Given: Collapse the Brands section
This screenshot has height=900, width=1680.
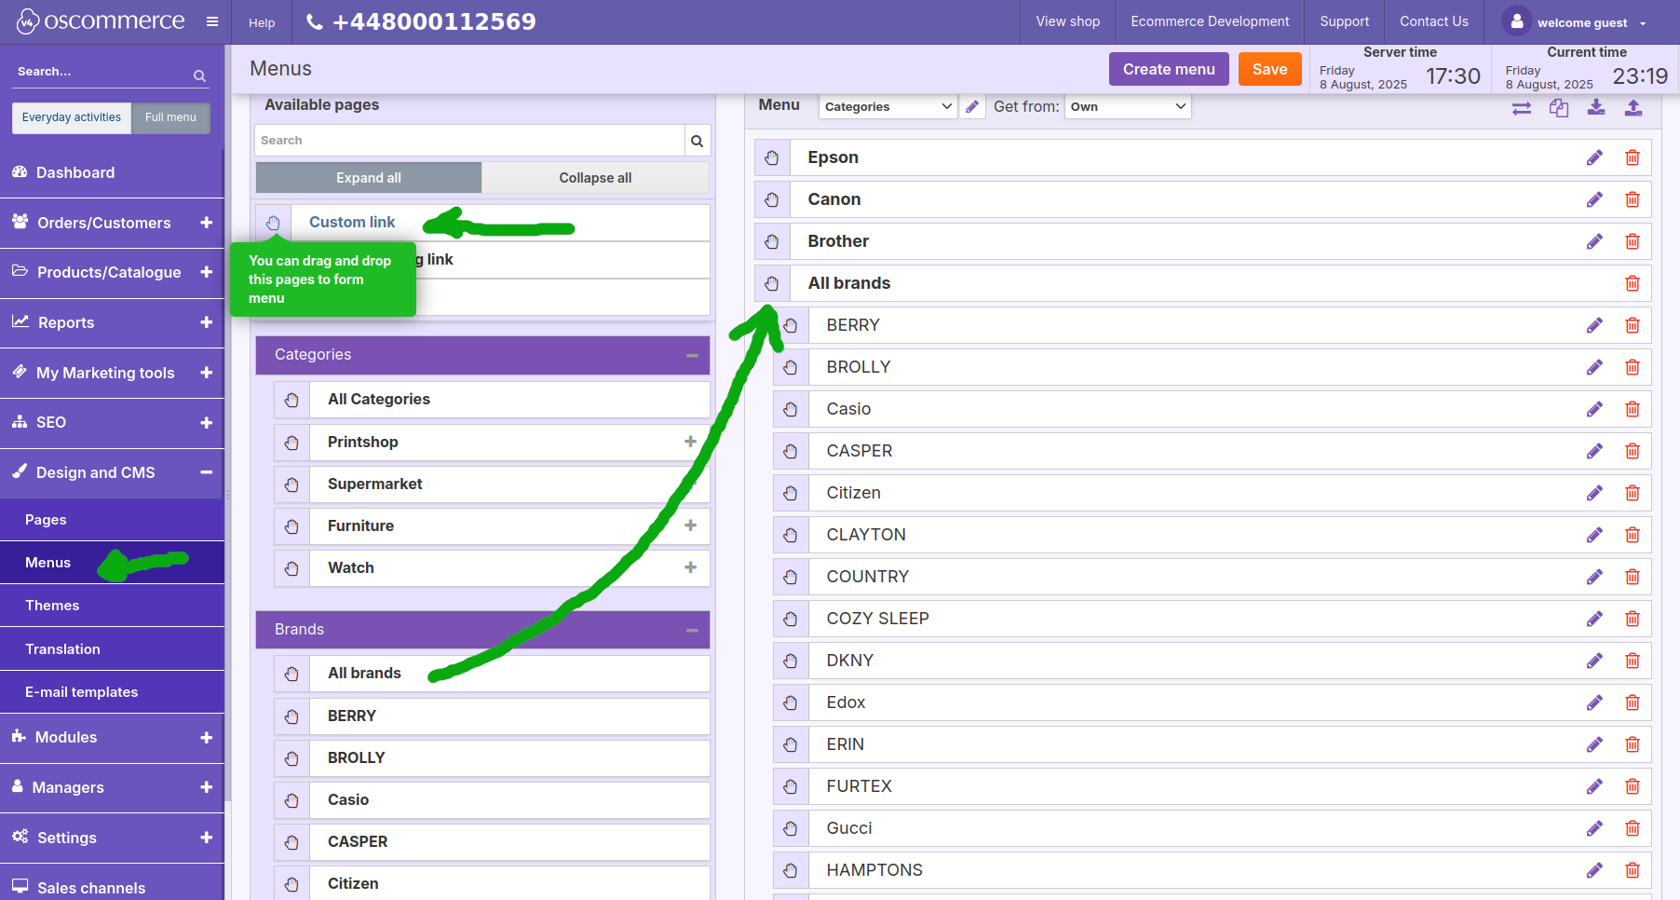Looking at the screenshot, I should [x=692, y=630].
